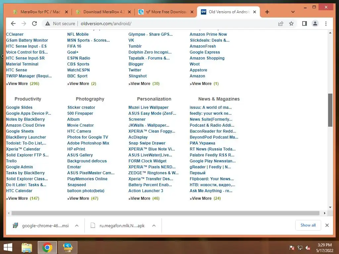The width and height of the screenshot is (339, 254).
Task: Open Muzei Live Wallpaper link
Action: tap(149, 107)
